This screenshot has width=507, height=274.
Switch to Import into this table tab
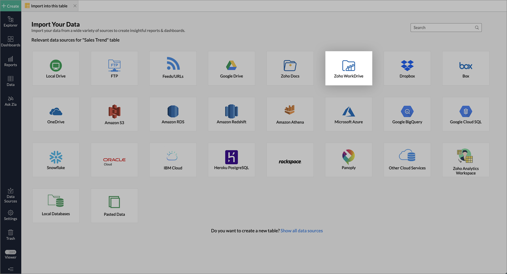click(x=49, y=6)
